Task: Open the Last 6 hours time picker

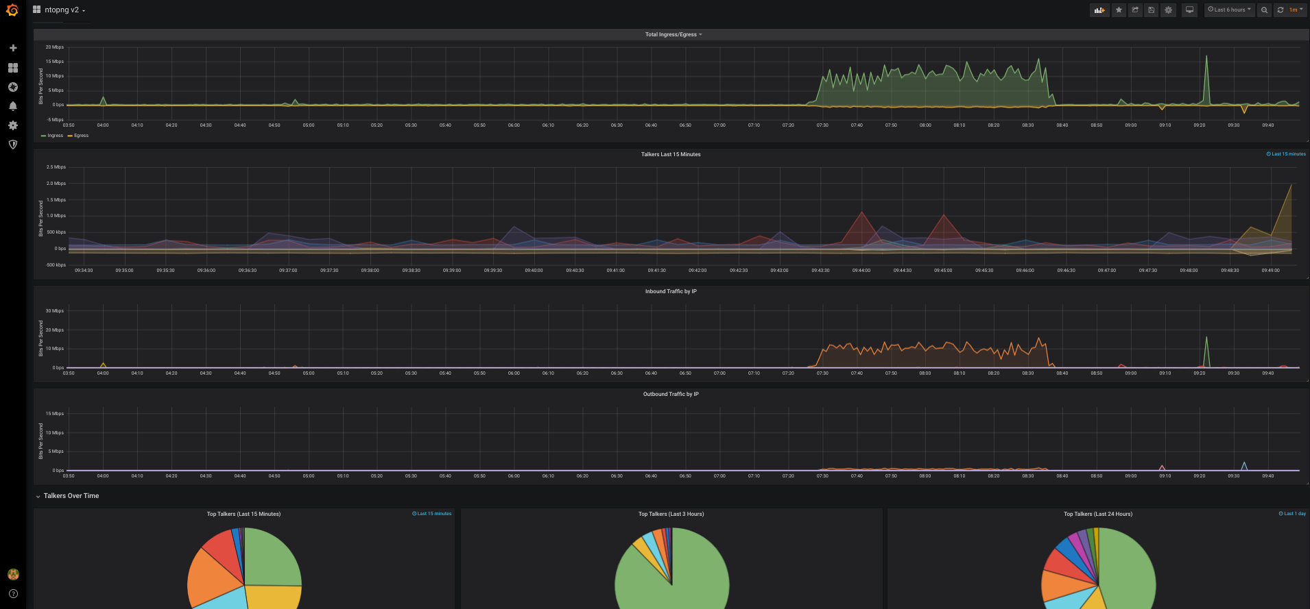Action: [1229, 10]
